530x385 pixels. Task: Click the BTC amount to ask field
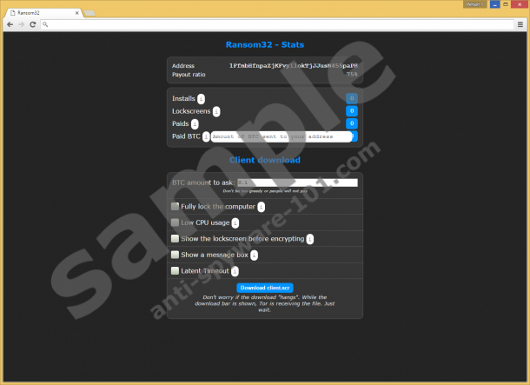297,183
